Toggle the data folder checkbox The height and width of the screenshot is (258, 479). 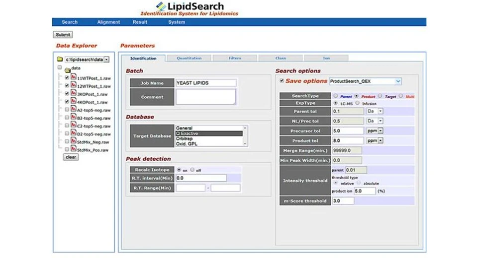pos(60,67)
